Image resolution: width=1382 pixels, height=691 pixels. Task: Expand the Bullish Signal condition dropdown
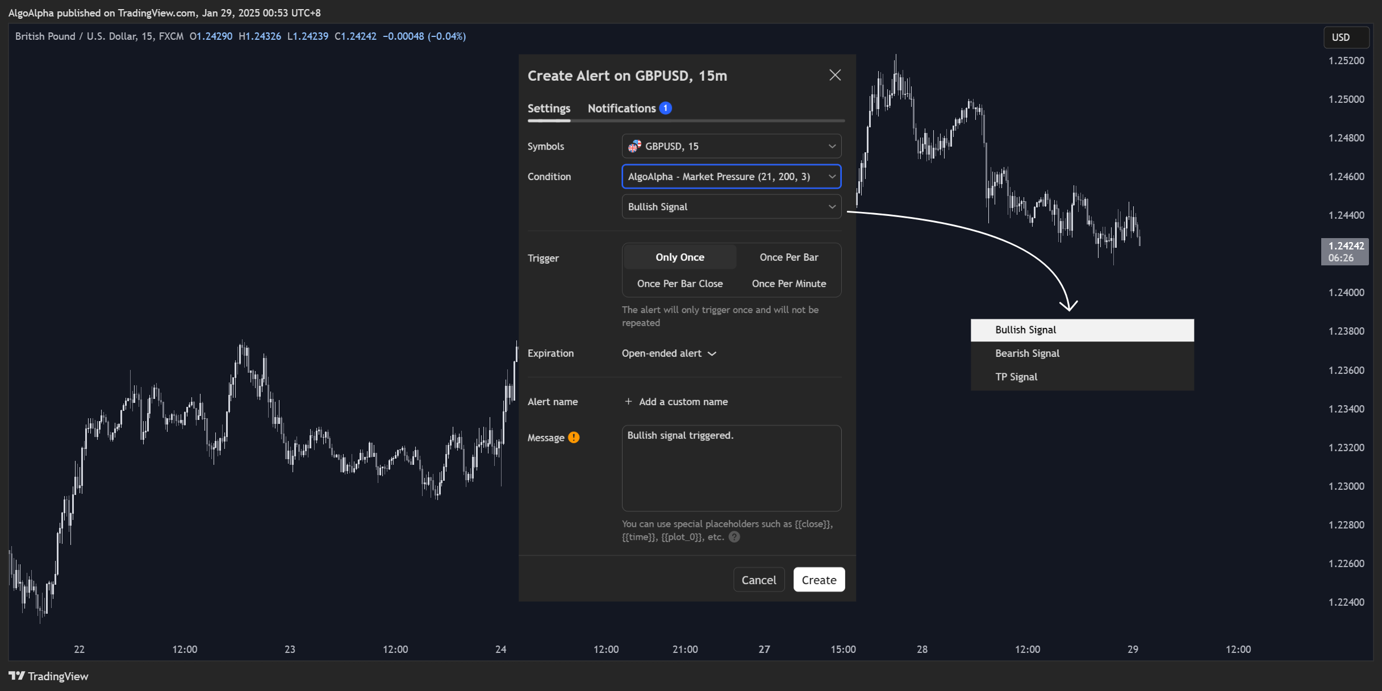732,207
